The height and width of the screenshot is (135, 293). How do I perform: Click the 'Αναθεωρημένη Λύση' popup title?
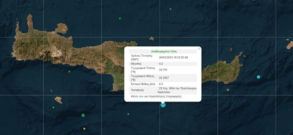tap(163, 52)
